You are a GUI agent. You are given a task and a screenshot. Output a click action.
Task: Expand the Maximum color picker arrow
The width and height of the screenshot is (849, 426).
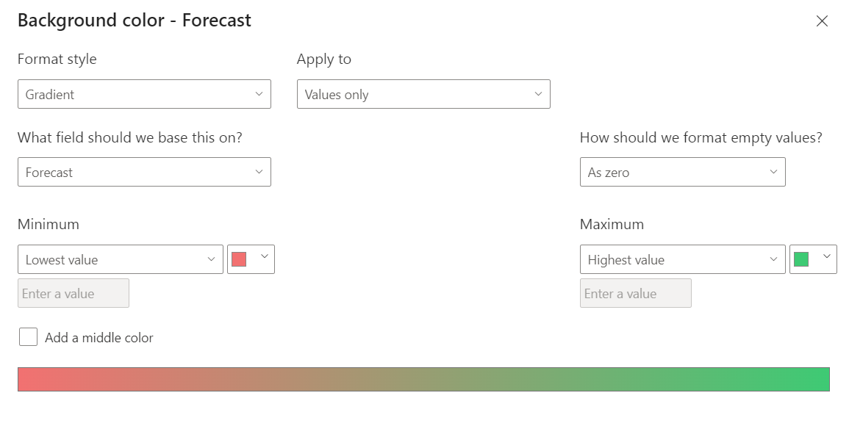827,256
